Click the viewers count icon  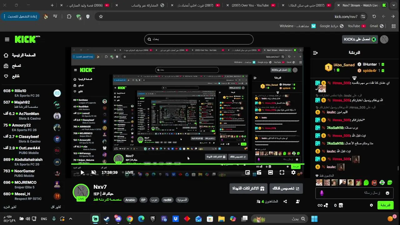click(258, 202)
